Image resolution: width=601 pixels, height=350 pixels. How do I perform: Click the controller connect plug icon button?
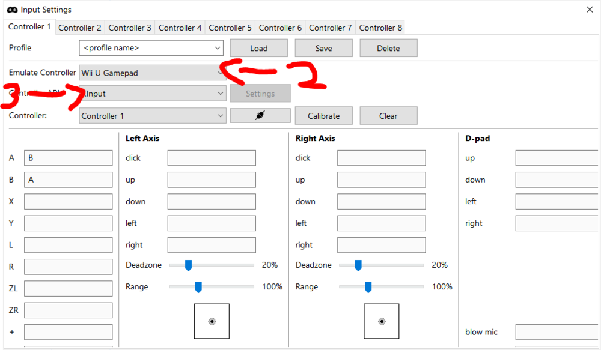(x=260, y=116)
